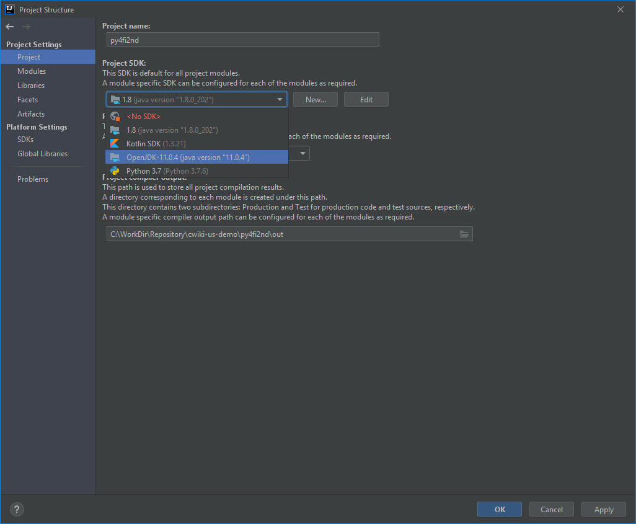Open the Libraries settings page
The height and width of the screenshot is (524, 636).
pos(48,85)
